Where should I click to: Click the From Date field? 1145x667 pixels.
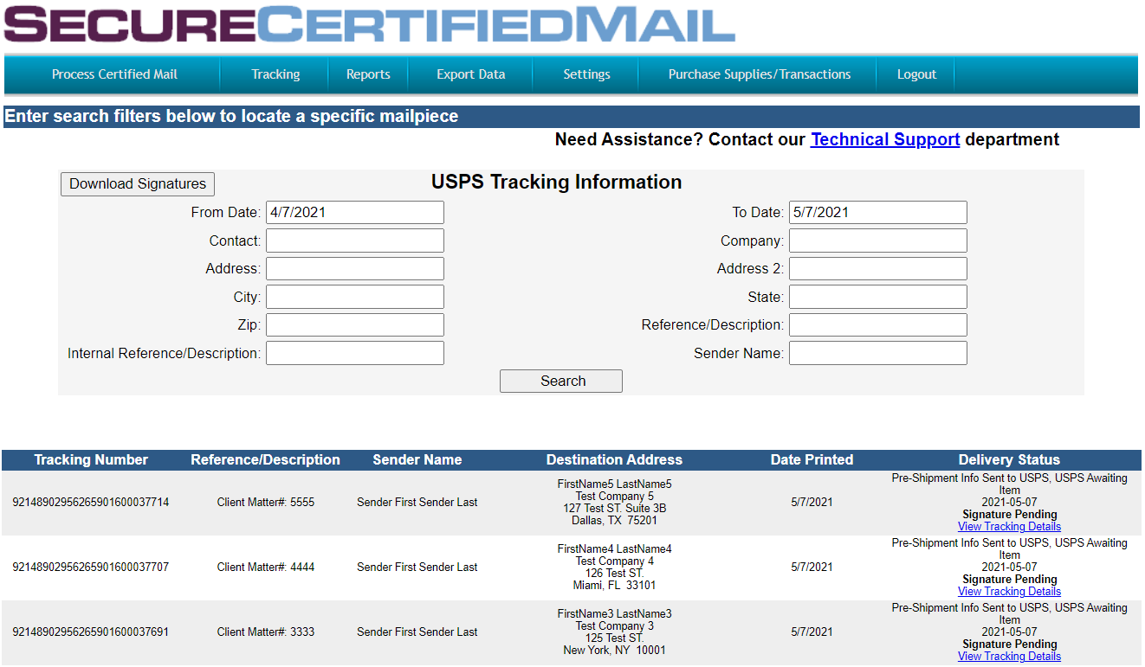[x=355, y=212]
